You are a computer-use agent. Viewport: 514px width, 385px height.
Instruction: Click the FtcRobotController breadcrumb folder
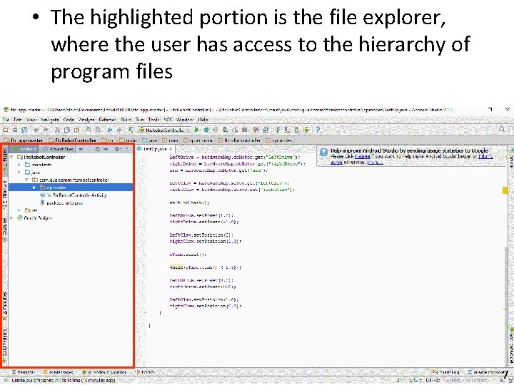pos(72,140)
